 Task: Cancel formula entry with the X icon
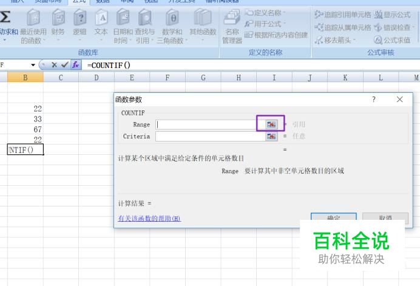point(54,65)
